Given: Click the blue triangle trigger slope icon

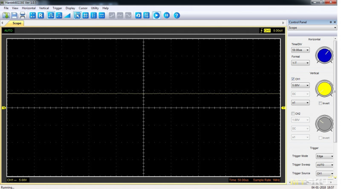Looking at the screenshot, I should pyautogui.click(x=67, y=15).
